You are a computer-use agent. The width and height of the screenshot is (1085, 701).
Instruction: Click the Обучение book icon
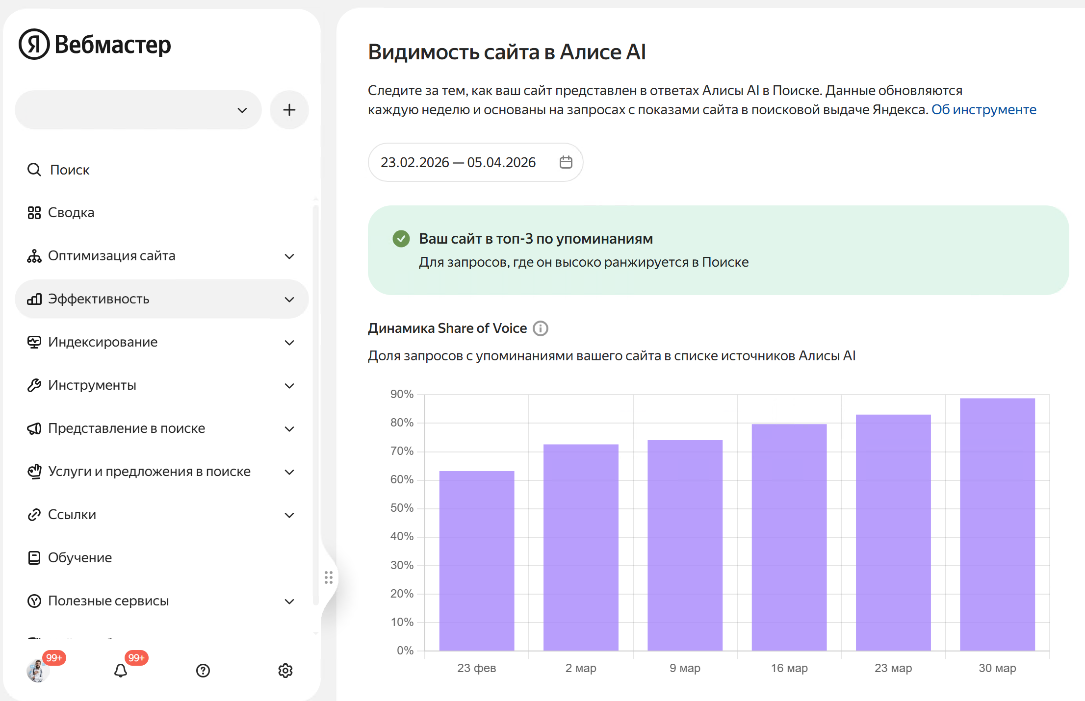click(x=34, y=558)
